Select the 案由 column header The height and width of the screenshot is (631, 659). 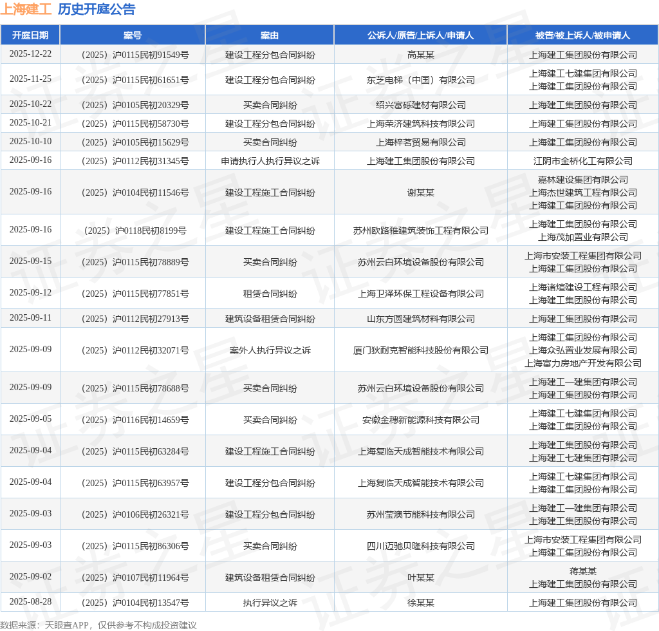(x=270, y=35)
